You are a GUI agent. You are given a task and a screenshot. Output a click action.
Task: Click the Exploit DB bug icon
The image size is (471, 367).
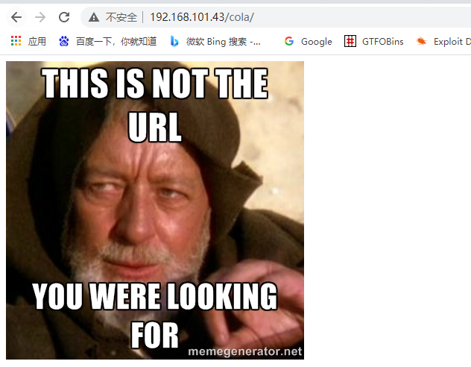point(421,41)
